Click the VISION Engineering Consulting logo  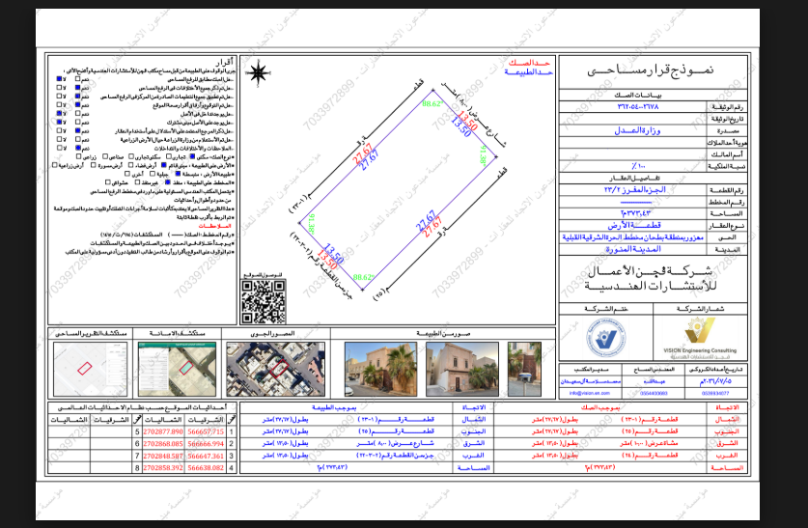pyautogui.click(x=700, y=338)
